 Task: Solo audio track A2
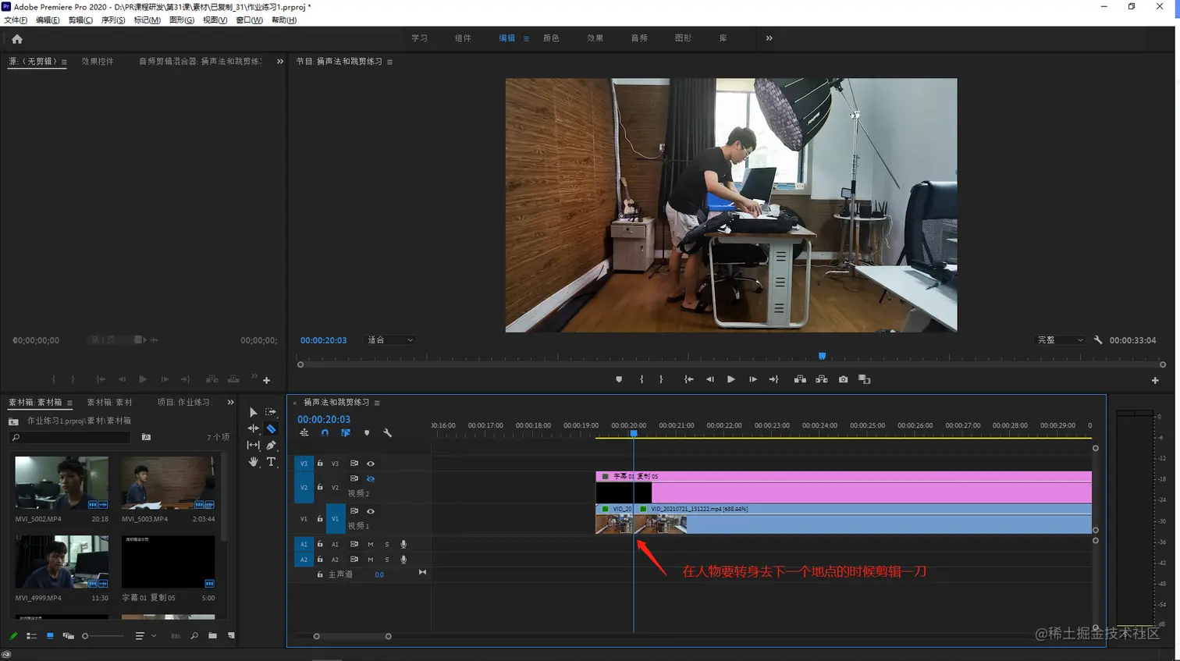386,560
